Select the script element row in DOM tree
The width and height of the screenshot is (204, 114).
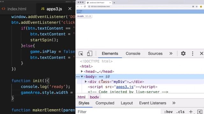tap(122, 87)
